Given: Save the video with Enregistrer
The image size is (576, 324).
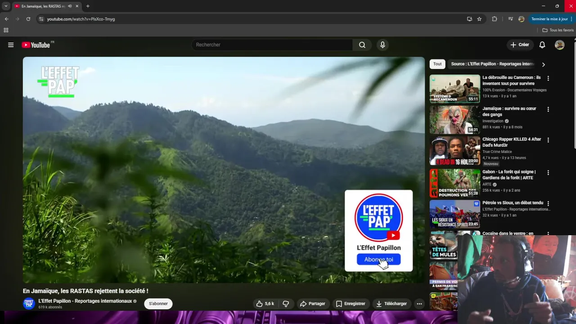Looking at the screenshot, I should click(x=351, y=304).
